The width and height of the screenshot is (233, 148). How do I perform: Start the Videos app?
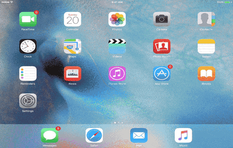117,46
